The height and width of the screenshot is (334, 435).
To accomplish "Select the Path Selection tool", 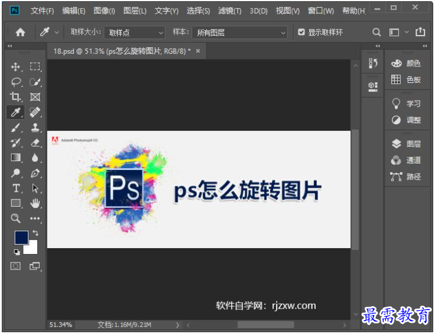I will click(x=35, y=188).
